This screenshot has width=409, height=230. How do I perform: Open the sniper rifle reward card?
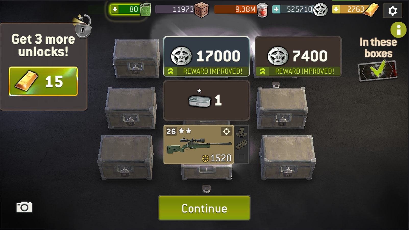[199, 145]
